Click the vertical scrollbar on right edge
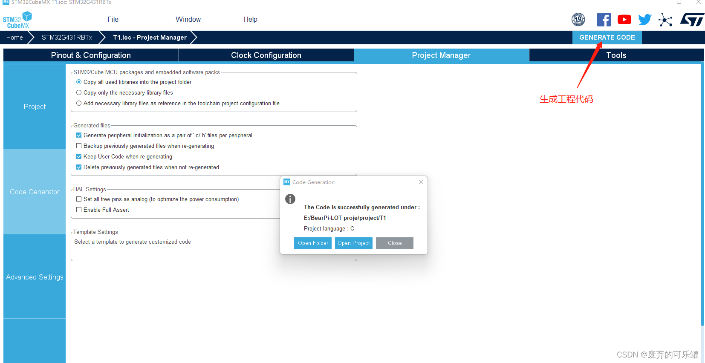This screenshot has height=363, width=705. tap(702, 194)
